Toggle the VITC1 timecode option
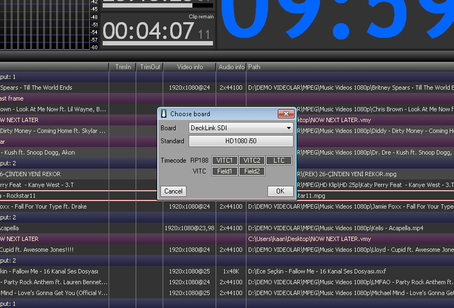This screenshot has height=308, width=454. coord(225,160)
